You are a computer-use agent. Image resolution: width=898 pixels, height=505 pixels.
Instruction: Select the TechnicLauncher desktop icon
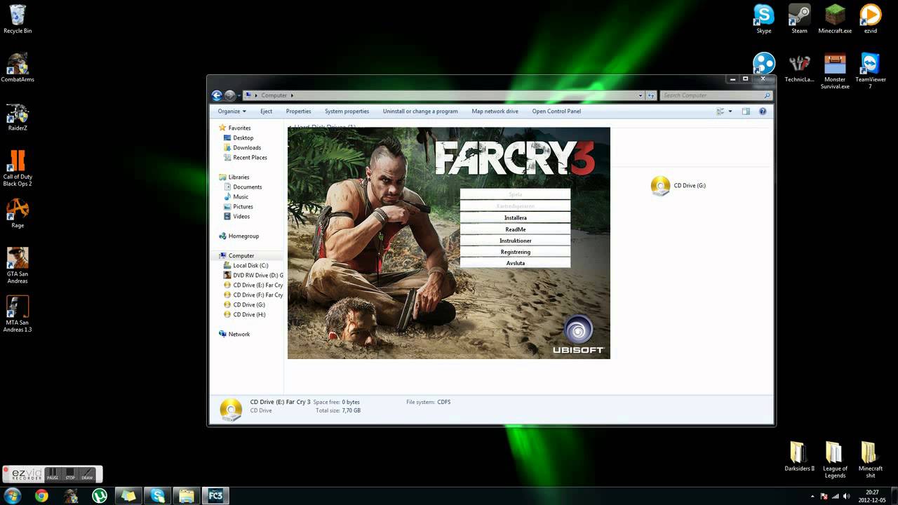tap(799, 67)
